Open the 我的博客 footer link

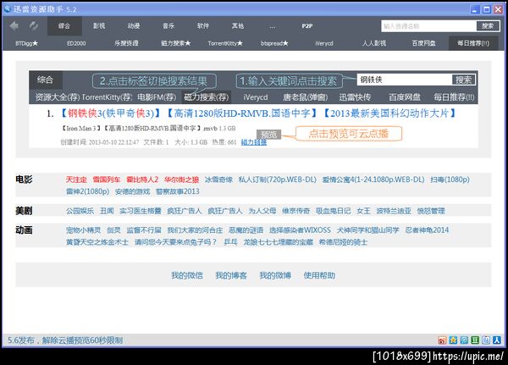pos(231,275)
